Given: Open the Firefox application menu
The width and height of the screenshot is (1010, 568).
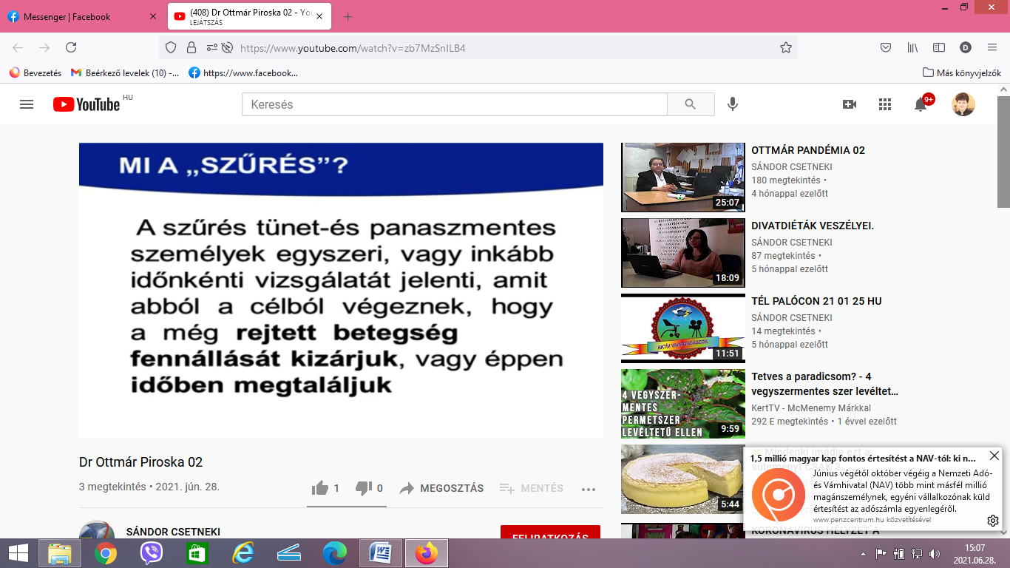Looking at the screenshot, I should [x=992, y=47].
